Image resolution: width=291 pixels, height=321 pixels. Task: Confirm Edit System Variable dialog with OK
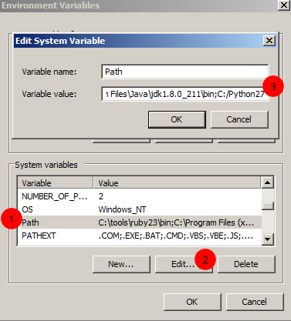177,119
